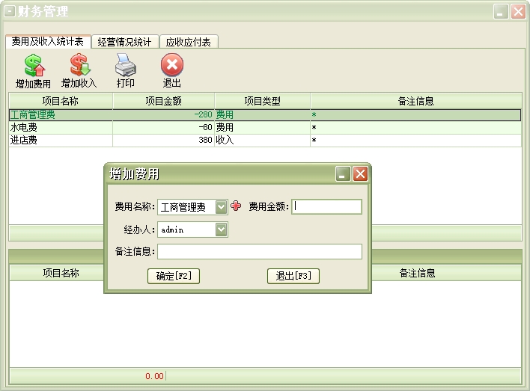
Task: Select the 进店费 income row
Action: point(60,140)
